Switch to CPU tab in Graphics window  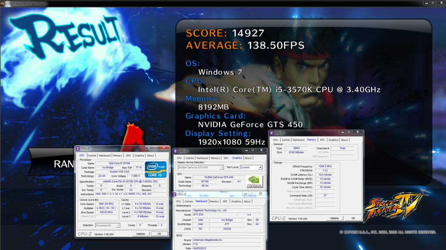click(179, 158)
